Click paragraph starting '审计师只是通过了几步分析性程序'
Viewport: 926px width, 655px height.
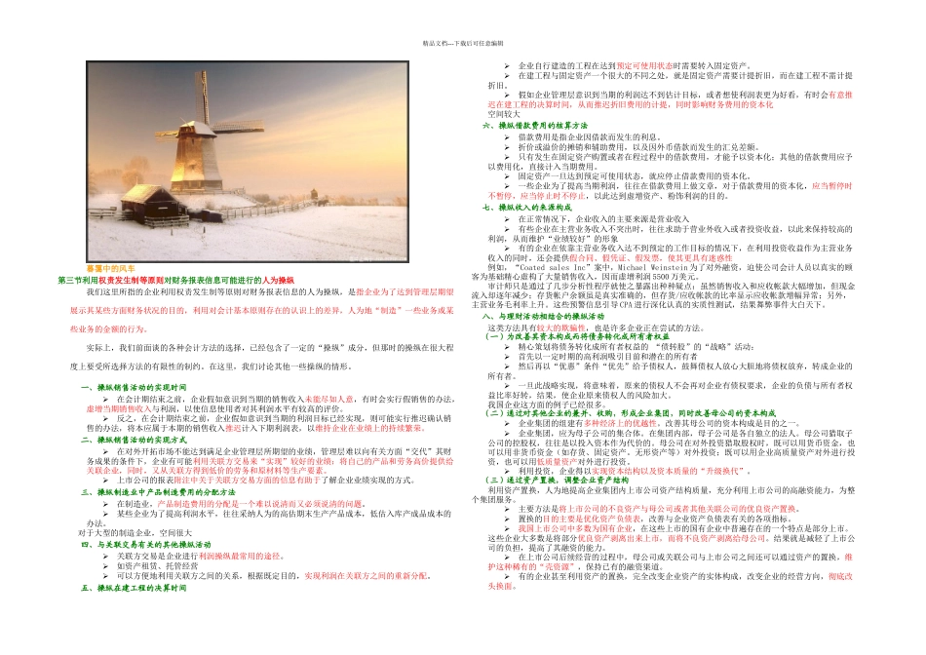pos(663,295)
